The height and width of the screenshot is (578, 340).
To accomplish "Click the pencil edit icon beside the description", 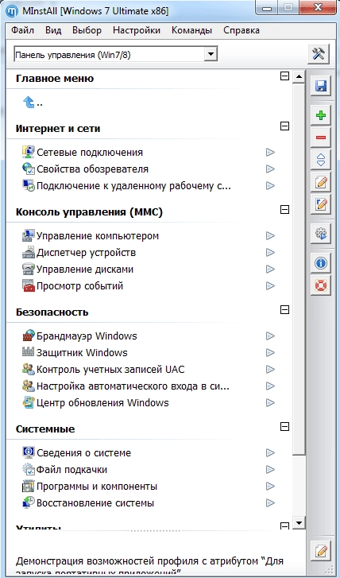I will [320, 551].
